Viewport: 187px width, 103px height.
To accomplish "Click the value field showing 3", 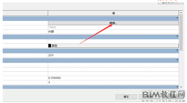I will 113,82.
